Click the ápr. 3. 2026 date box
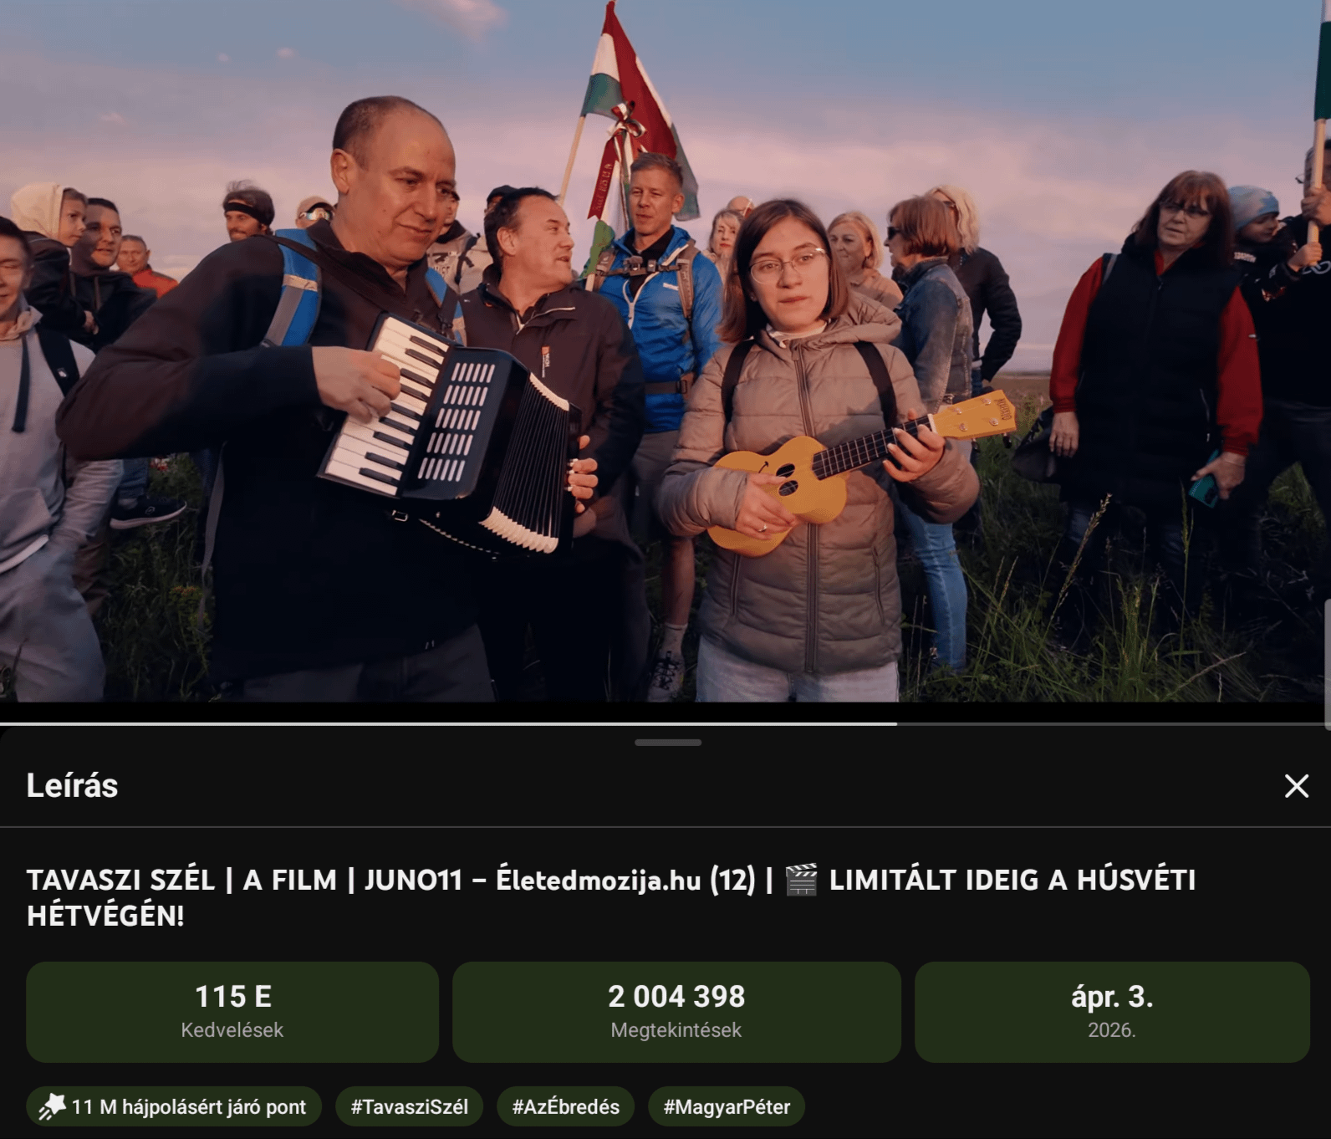1331x1139 pixels. (1112, 1012)
